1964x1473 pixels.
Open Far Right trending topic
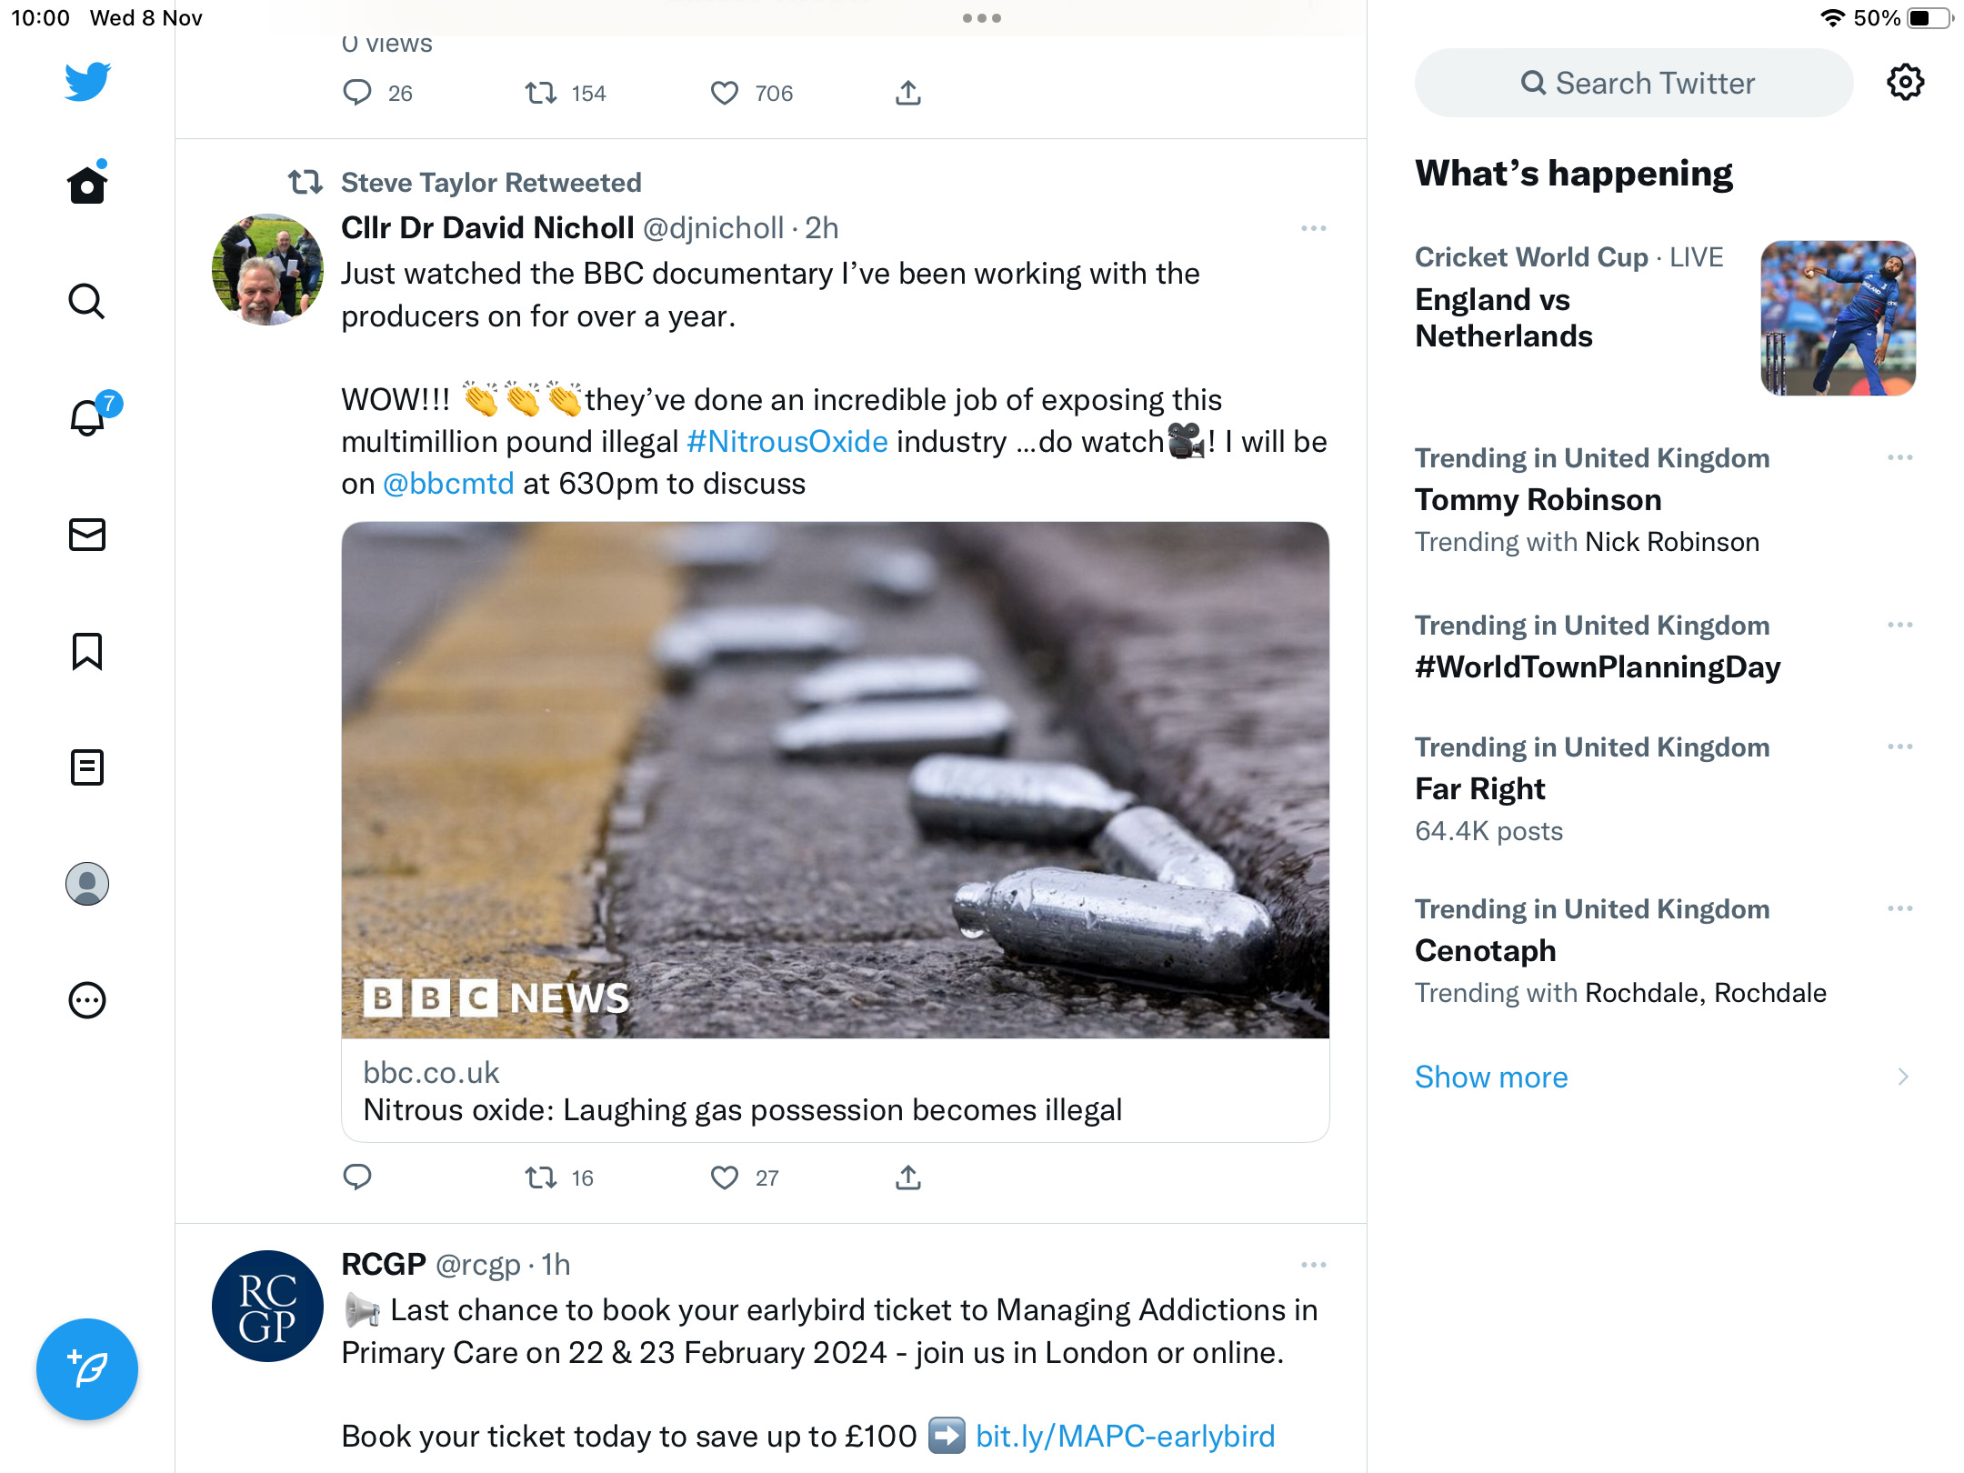pyautogui.click(x=1480, y=789)
